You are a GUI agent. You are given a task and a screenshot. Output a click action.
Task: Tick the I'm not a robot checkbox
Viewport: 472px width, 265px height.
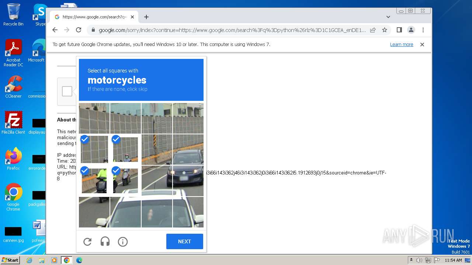click(x=67, y=91)
